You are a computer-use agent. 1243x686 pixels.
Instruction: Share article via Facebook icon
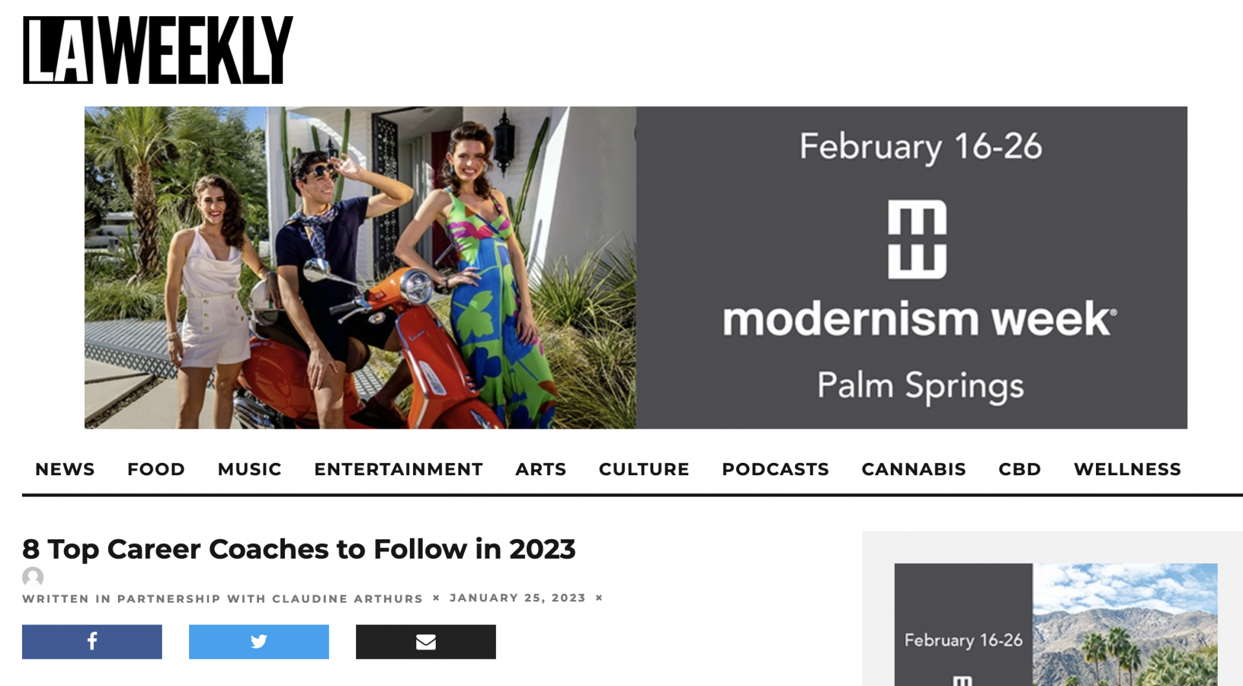point(92,641)
